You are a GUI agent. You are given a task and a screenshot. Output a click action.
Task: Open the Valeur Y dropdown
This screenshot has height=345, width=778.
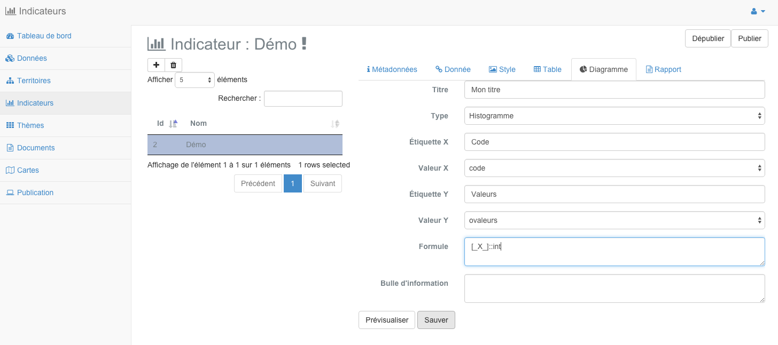pos(614,220)
